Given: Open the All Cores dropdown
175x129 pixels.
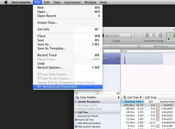Looking at the screenshot, I should coord(120,47).
